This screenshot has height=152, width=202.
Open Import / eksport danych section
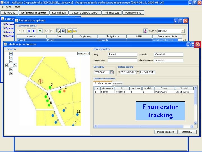click(x=85, y=13)
